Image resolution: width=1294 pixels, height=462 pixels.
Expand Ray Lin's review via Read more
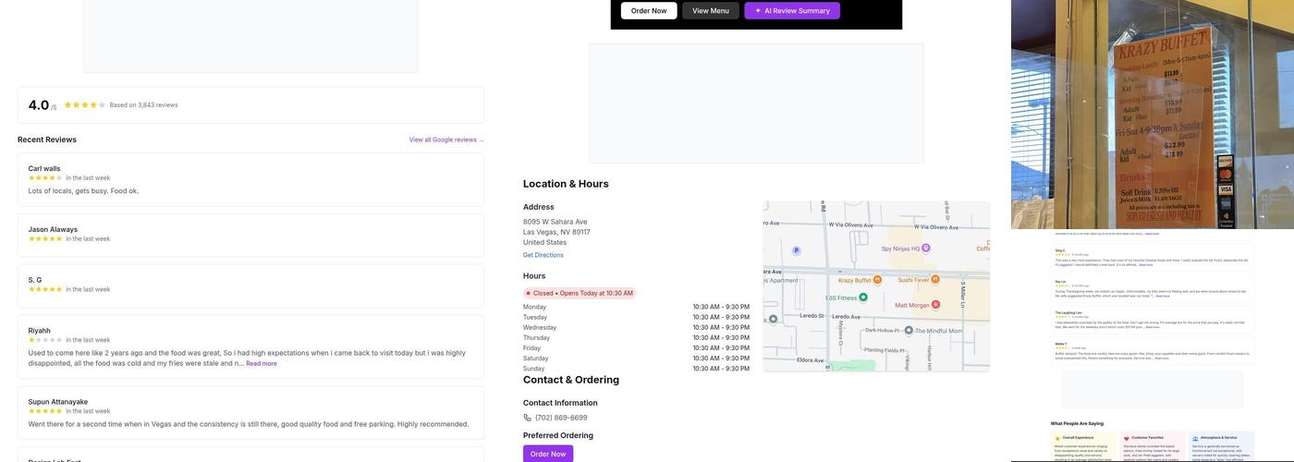click(1162, 296)
